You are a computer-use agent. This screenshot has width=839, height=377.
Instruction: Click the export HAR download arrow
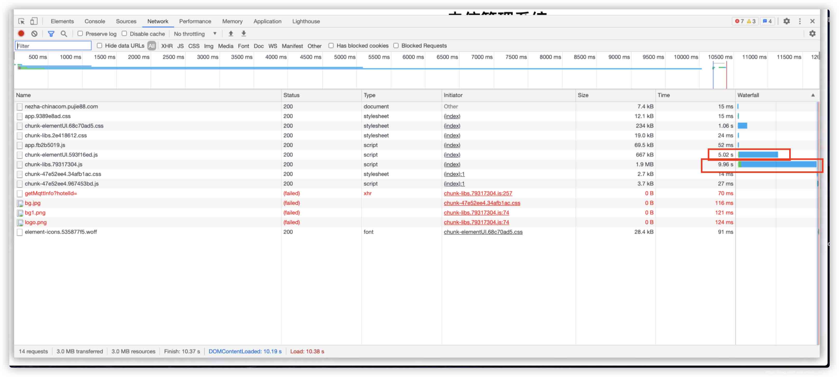(x=243, y=33)
